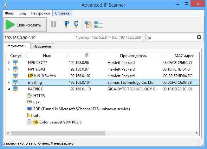Switch to the Избранное tab
The image size is (207, 149).
pyautogui.click(x=42, y=46)
